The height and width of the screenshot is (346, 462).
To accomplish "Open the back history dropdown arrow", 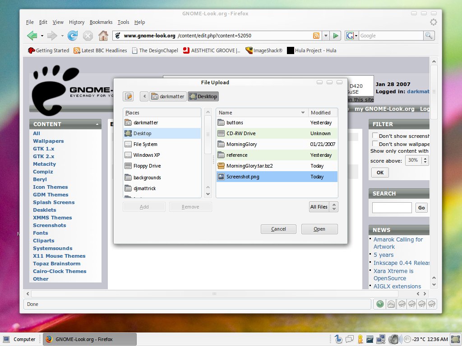I will click(x=42, y=36).
